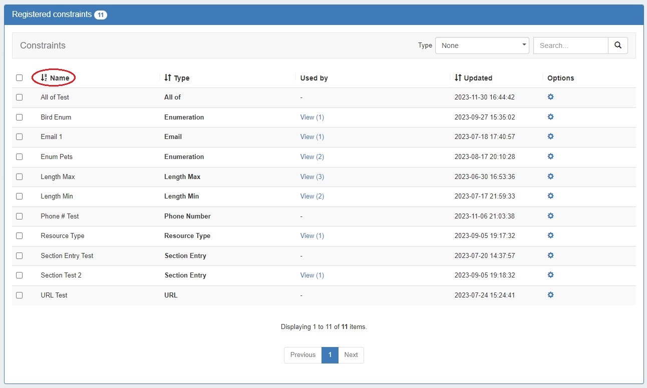Click into the Search input field

570,45
